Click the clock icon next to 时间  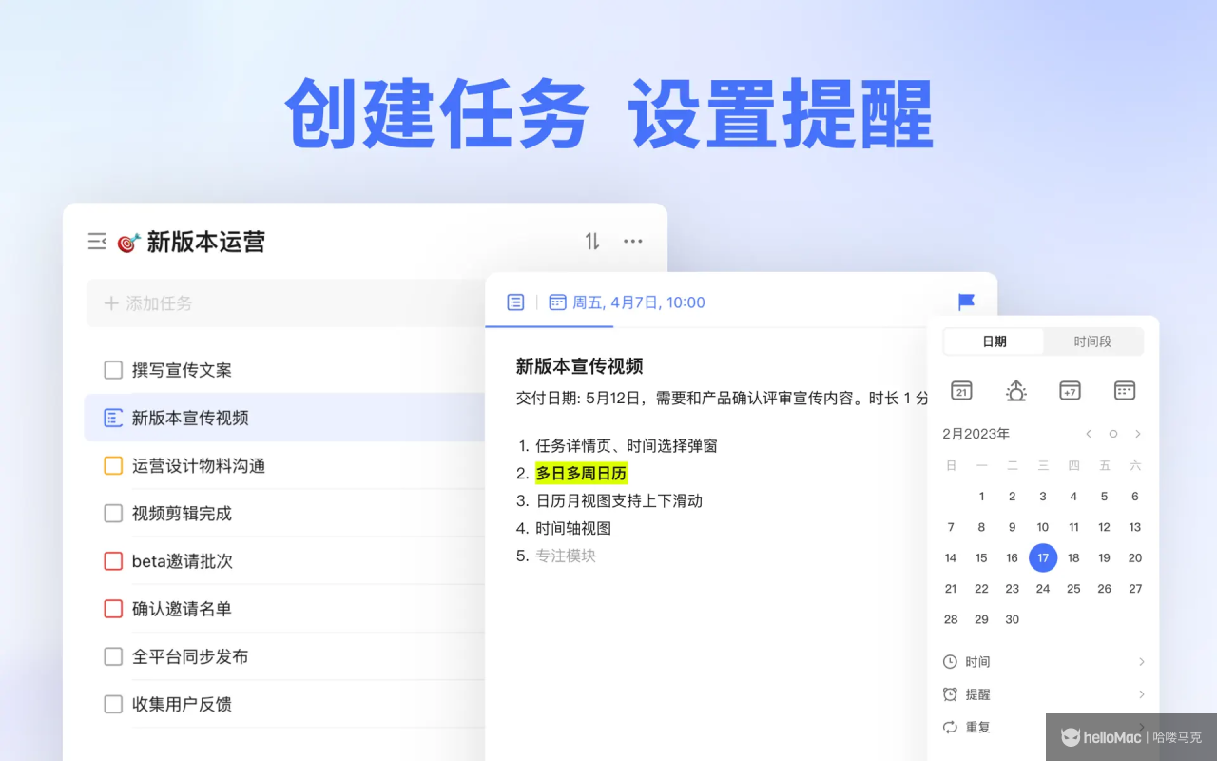tap(950, 662)
